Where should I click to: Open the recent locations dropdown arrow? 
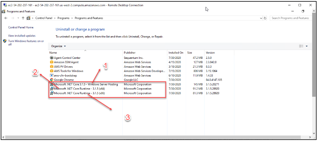[x=18, y=18]
